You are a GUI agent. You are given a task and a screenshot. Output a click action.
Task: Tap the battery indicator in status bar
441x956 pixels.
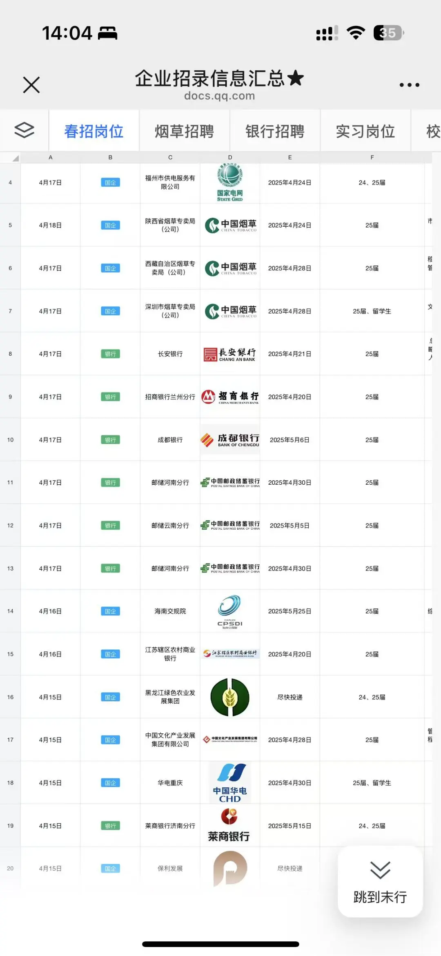(389, 33)
